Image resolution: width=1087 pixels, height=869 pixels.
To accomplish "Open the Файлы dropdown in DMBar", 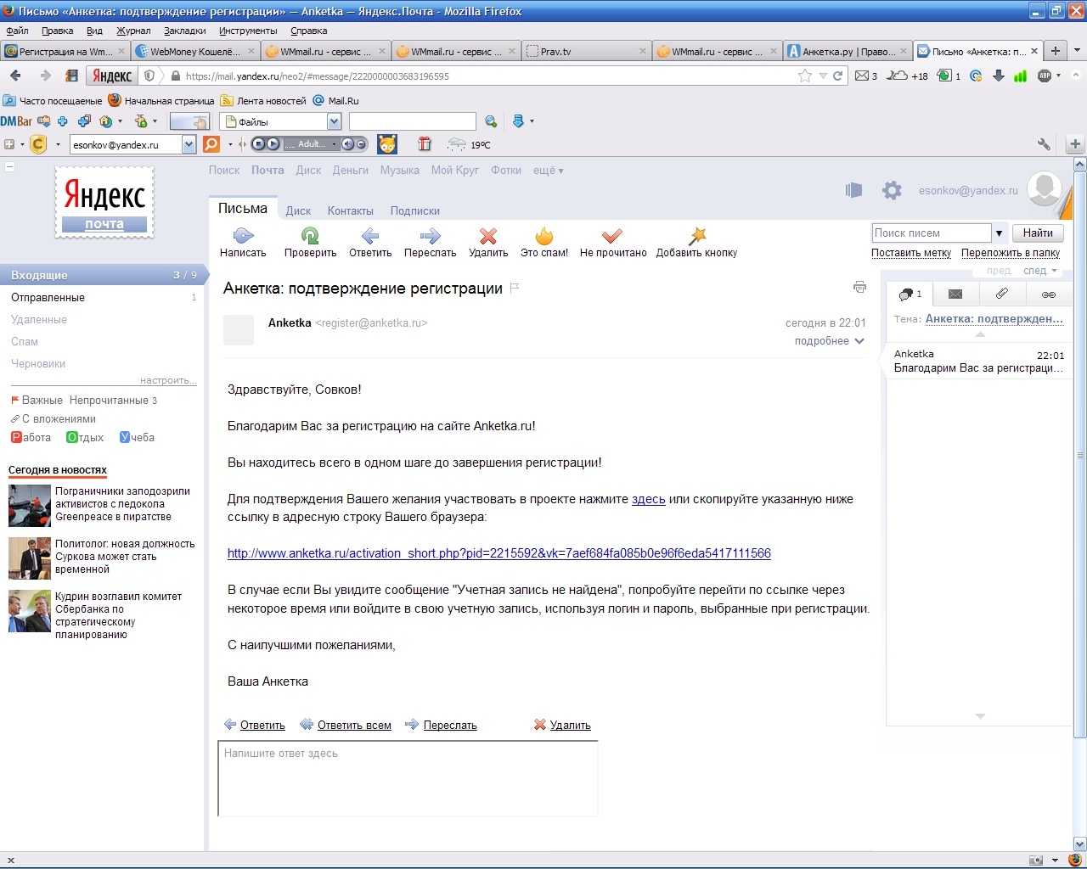I will point(334,121).
